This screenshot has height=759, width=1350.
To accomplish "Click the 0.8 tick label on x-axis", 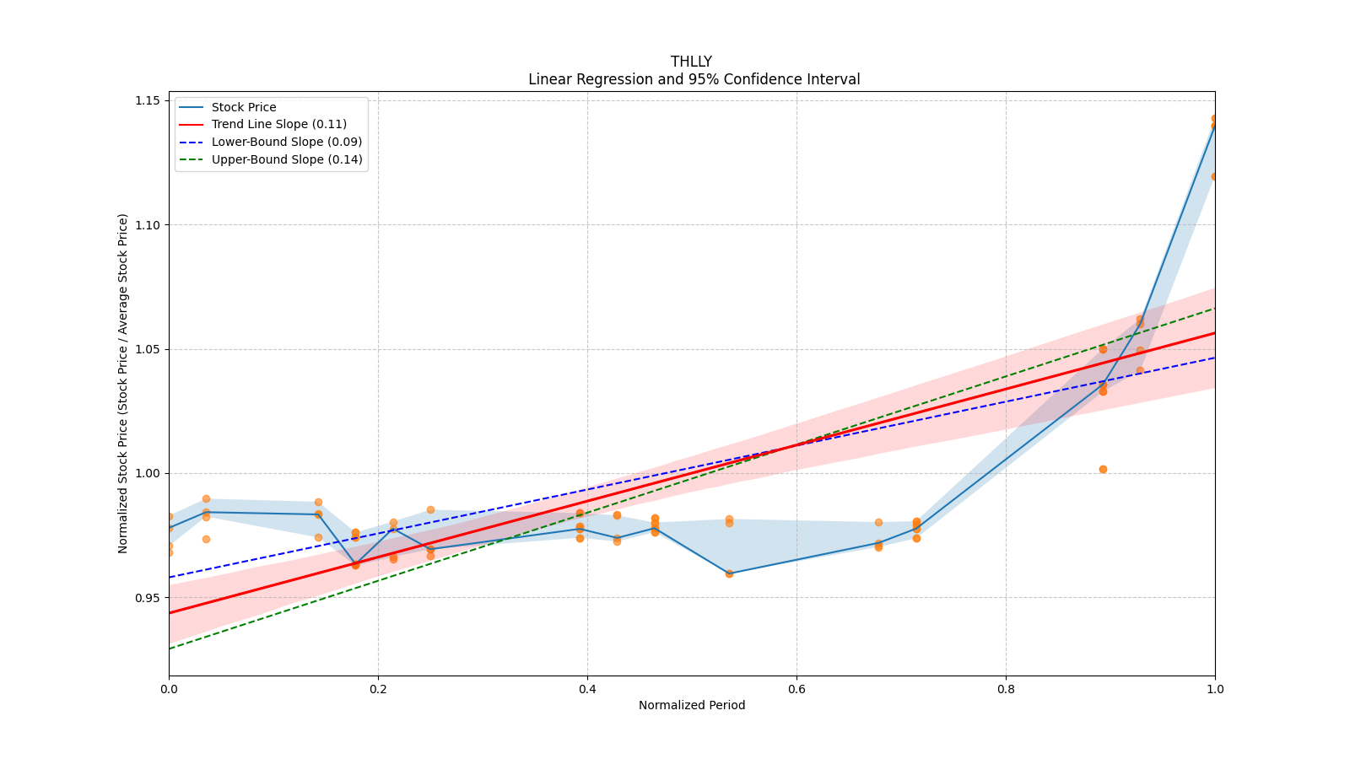I will (1006, 689).
